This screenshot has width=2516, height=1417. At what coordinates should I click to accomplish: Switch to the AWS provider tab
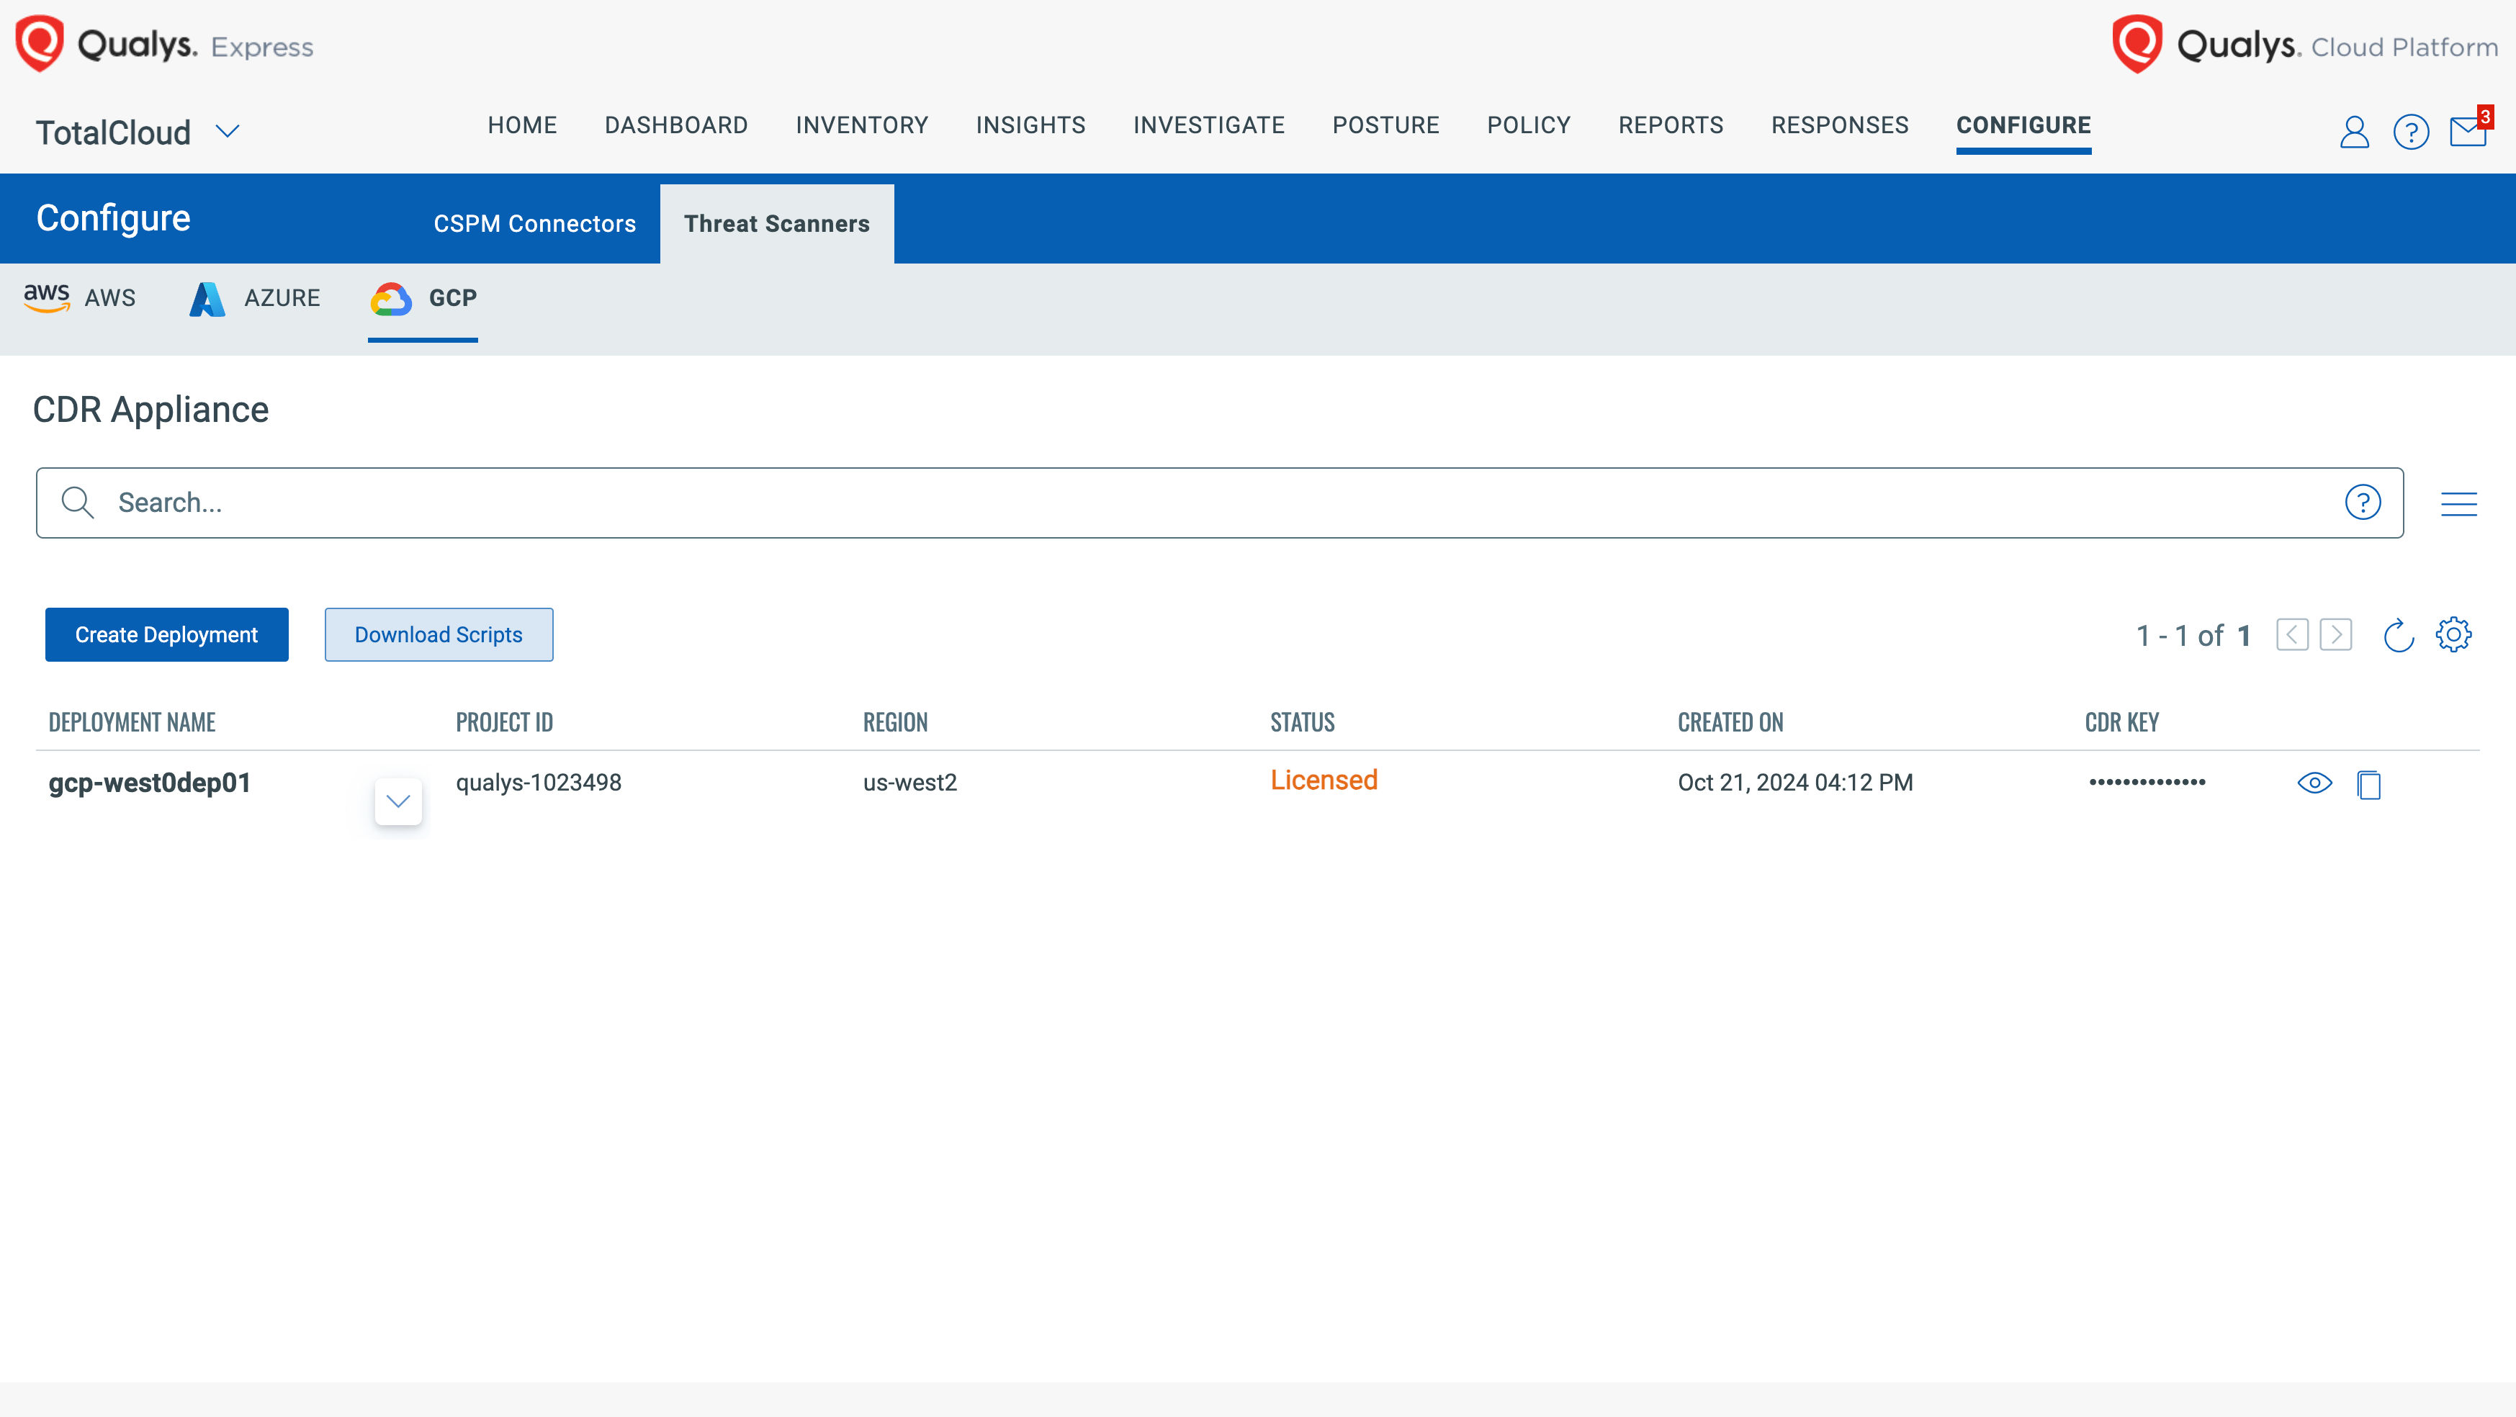pyautogui.click(x=79, y=298)
